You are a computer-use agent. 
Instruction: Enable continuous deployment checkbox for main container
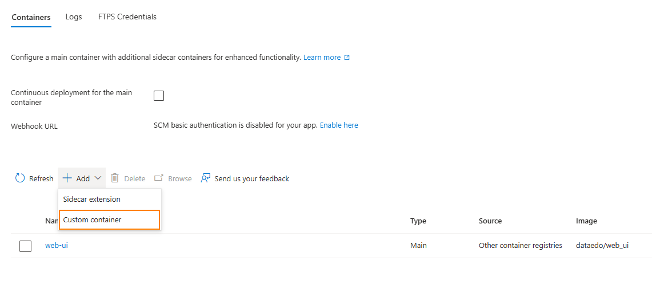(x=159, y=96)
